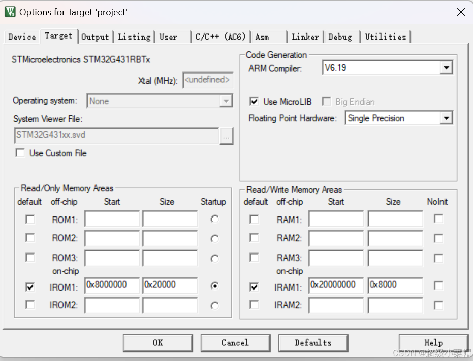Open the Floating Point Hardware dropdown
This screenshot has height=361, width=473.
(x=399, y=118)
